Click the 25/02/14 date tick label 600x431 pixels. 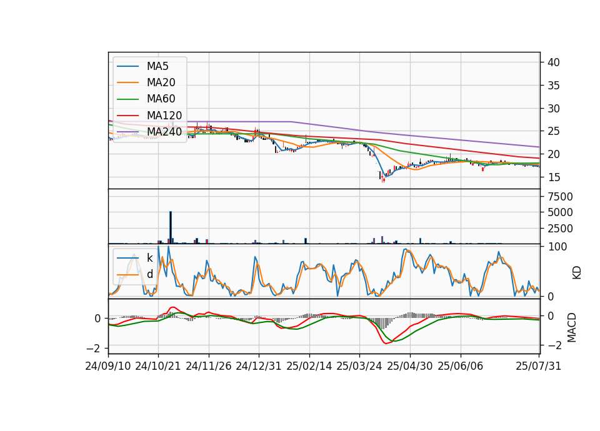click(x=309, y=366)
